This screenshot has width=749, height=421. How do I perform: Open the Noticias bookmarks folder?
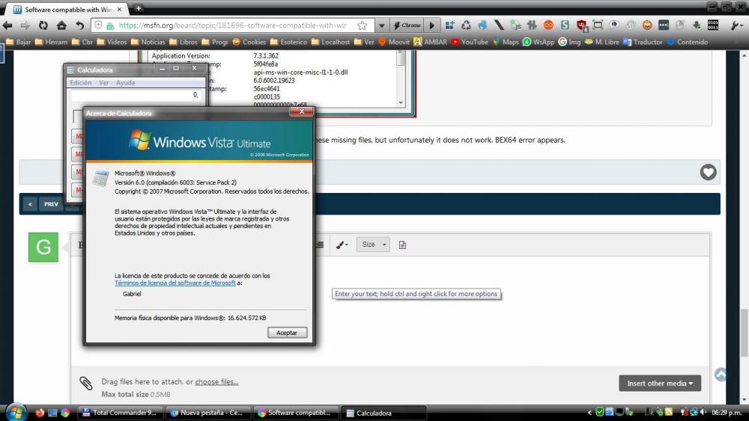(148, 42)
